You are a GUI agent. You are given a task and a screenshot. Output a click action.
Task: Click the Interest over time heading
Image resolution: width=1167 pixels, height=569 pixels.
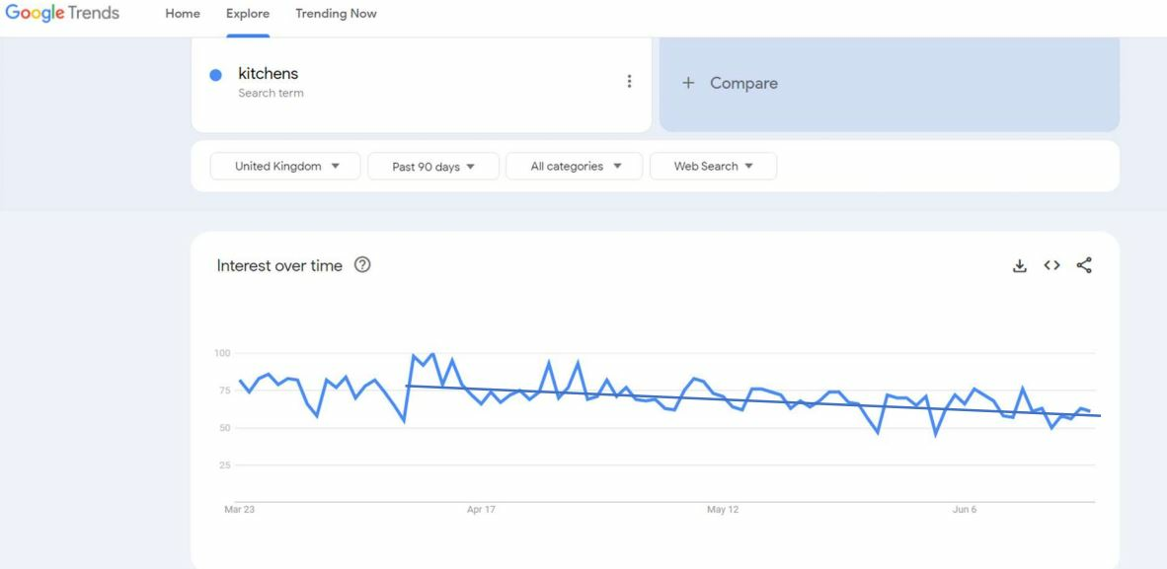(x=279, y=265)
